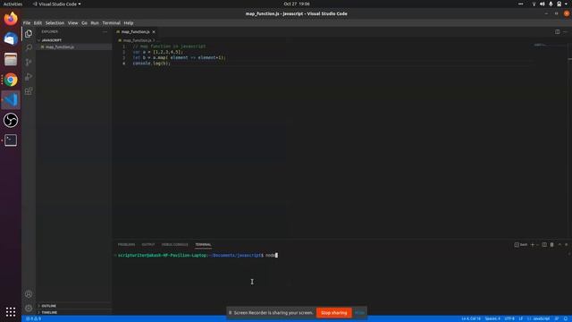Open the Run and Debug view
Image resolution: width=572 pixels, height=322 pixels.
(29, 77)
